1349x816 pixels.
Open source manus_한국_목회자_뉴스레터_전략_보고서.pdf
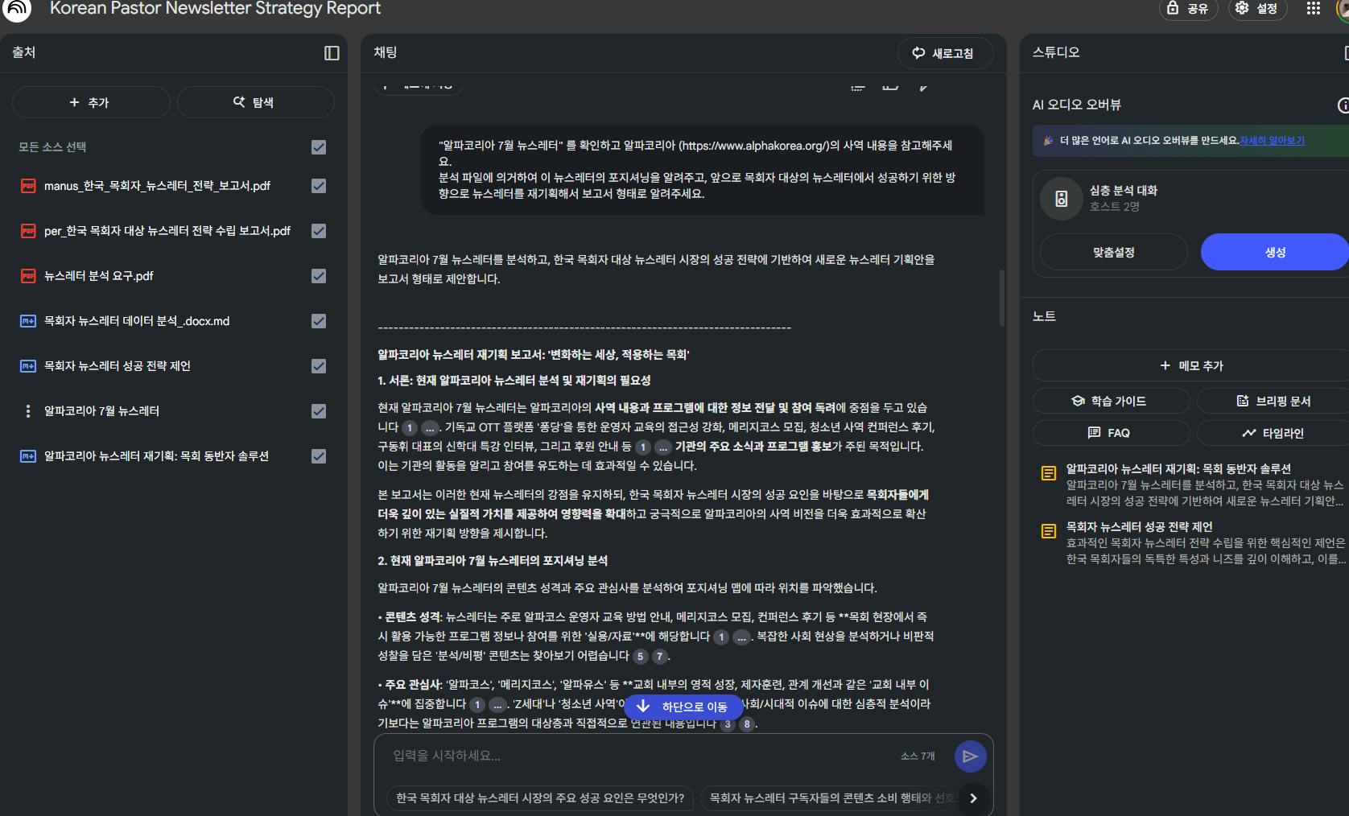click(157, 186)
